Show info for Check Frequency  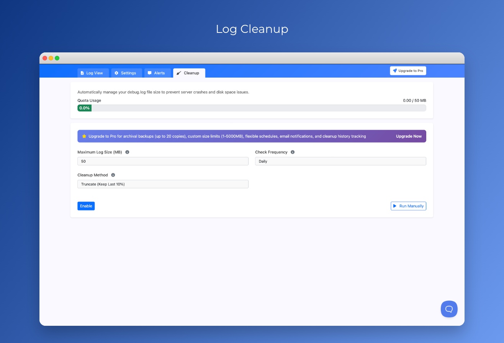293,152
